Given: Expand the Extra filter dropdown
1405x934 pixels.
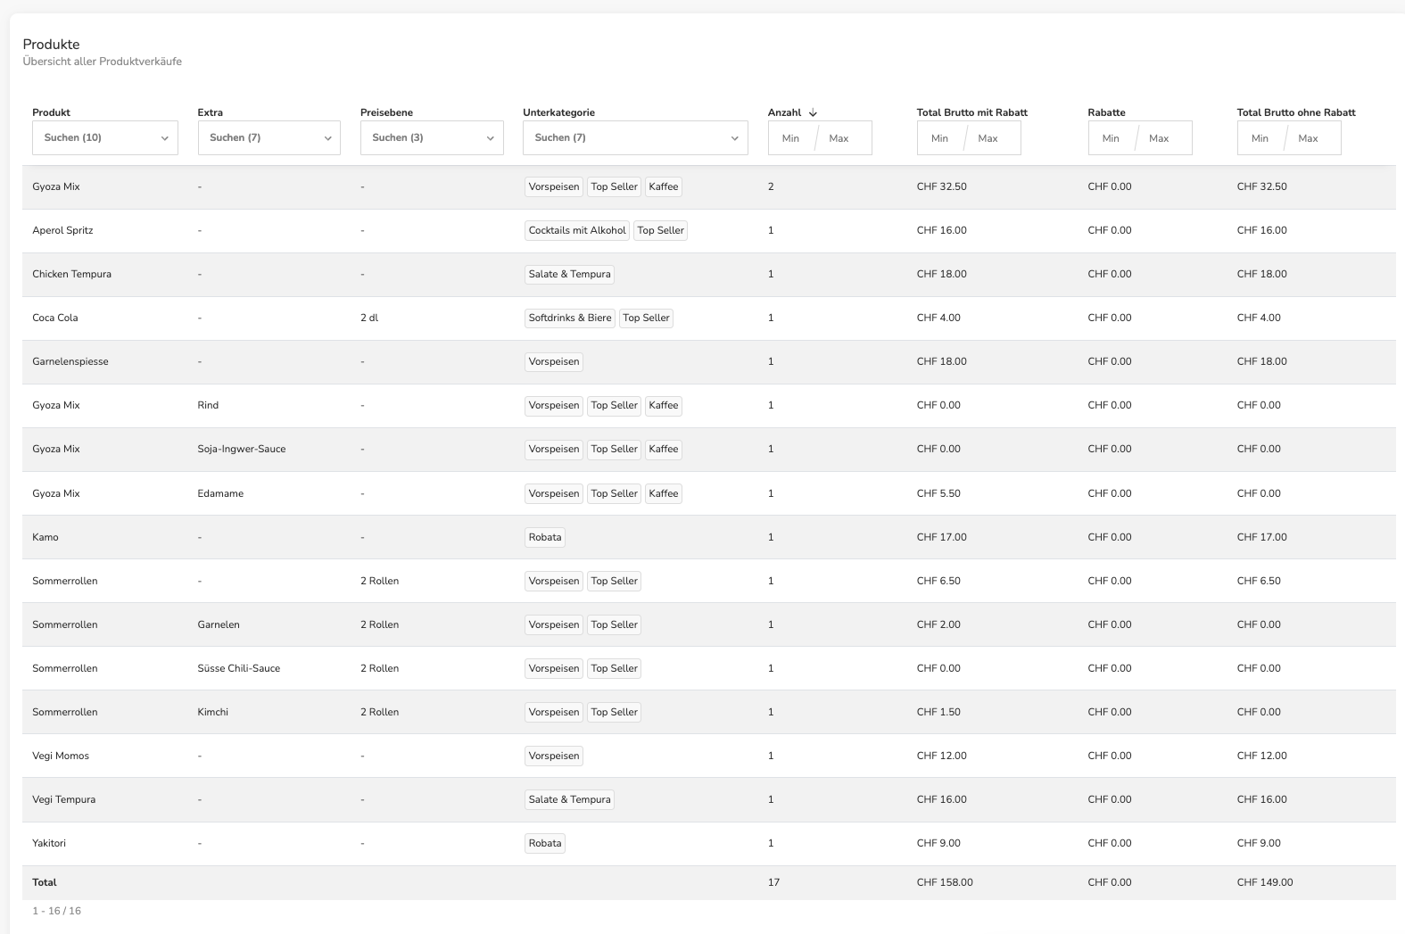Looking at the screenshot, I should click(x=269, y=137).
